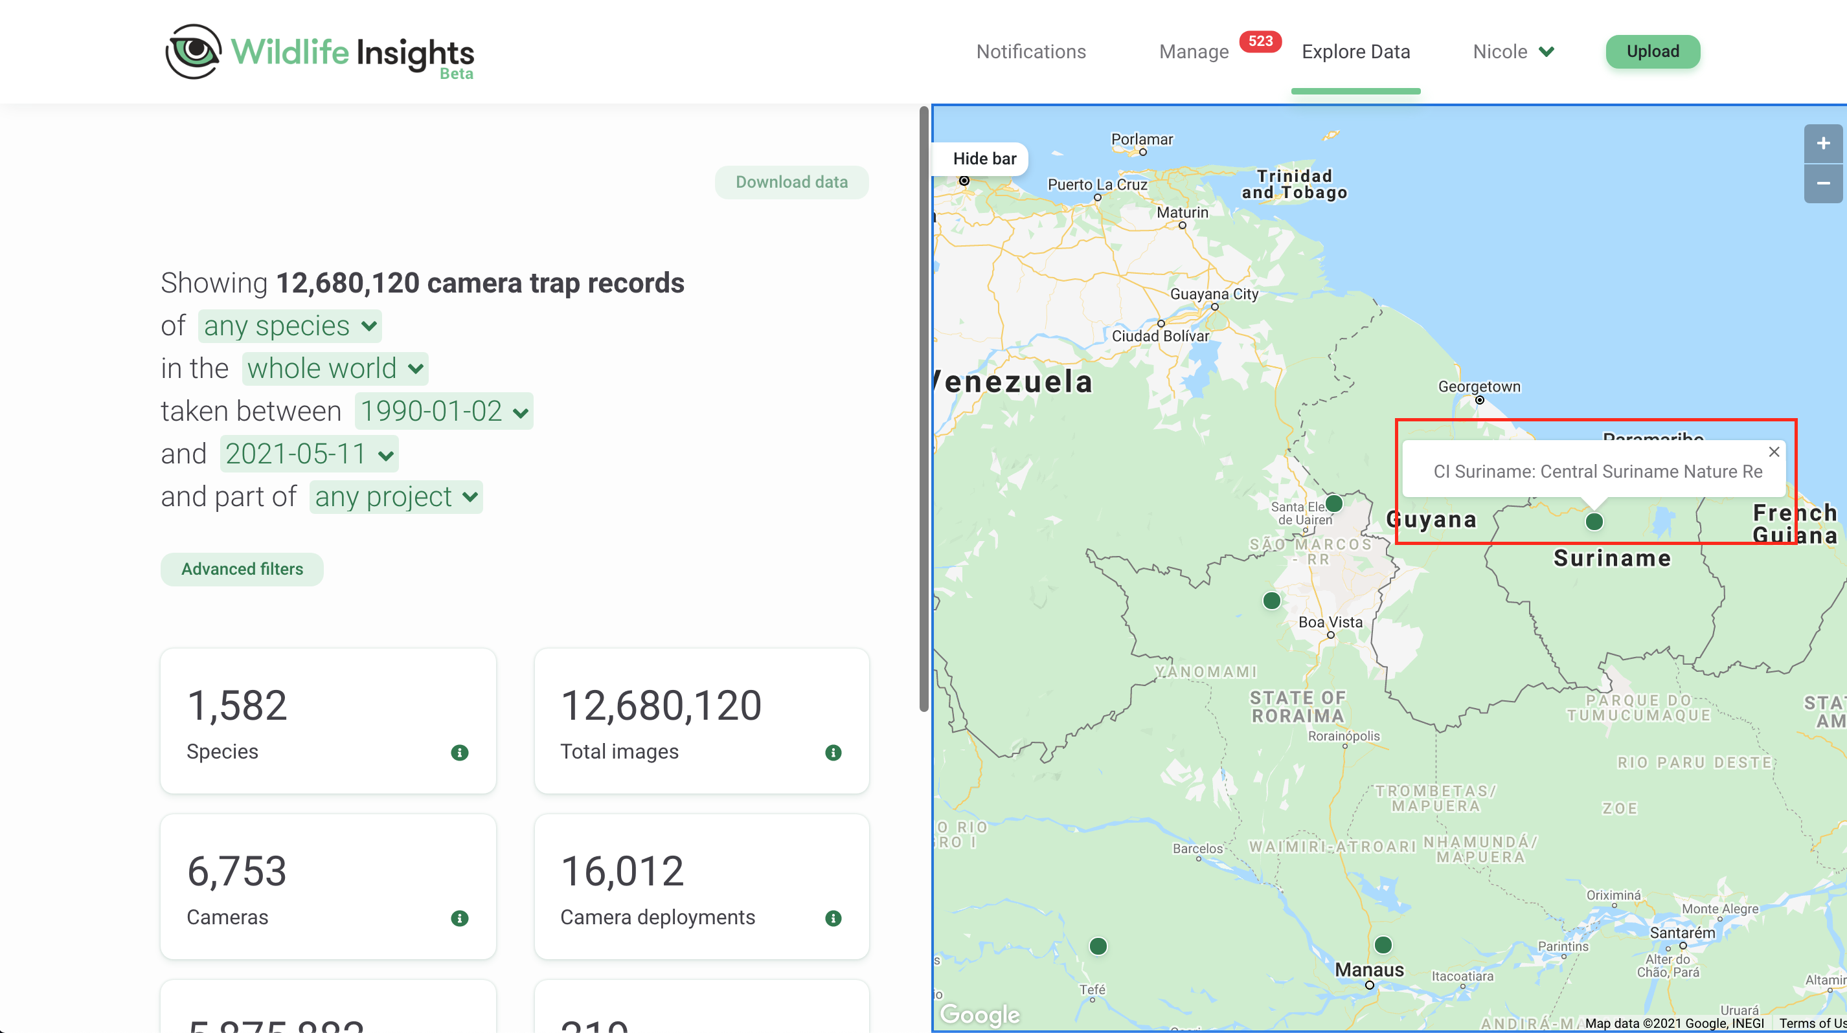Open the Notifications menu item
The image size is (1847, 1033).
[x=1031, y=52]
